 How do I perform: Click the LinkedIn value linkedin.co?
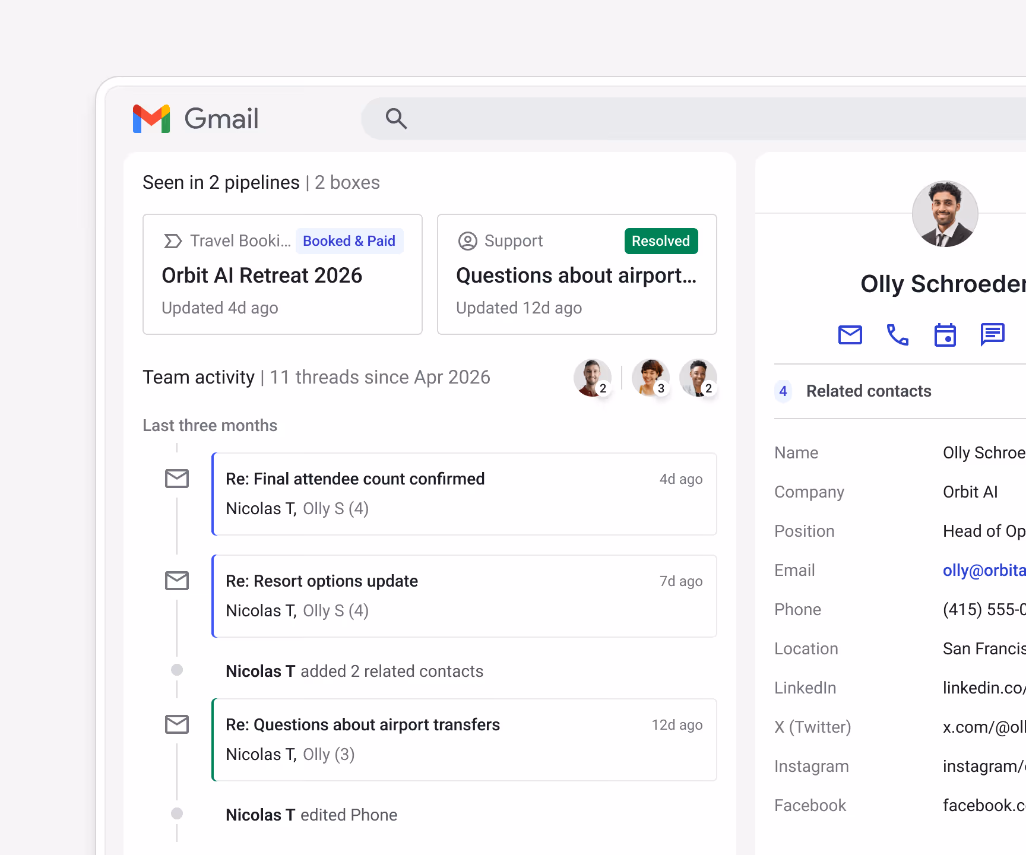[984, 688]
